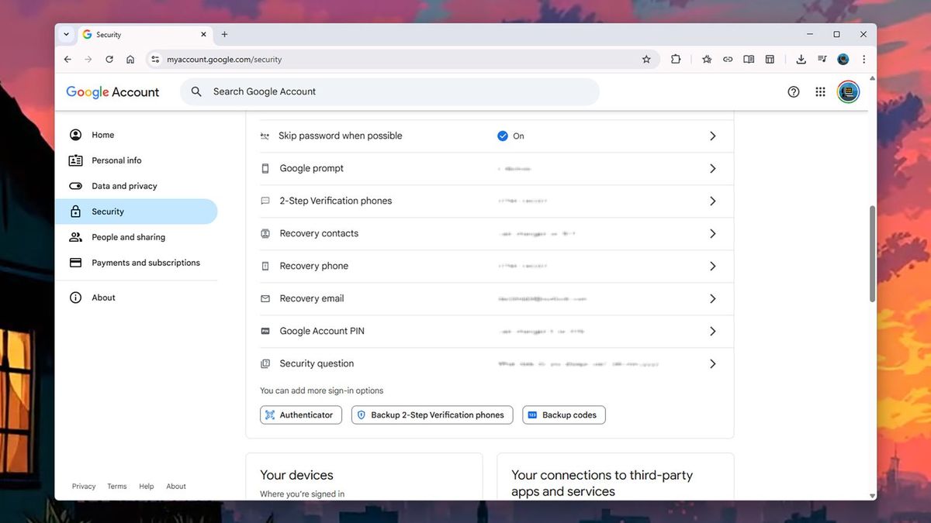This screenshot has width=931, height=523.
Task: Expand Security question chevron
Action: tap(712, 363)
